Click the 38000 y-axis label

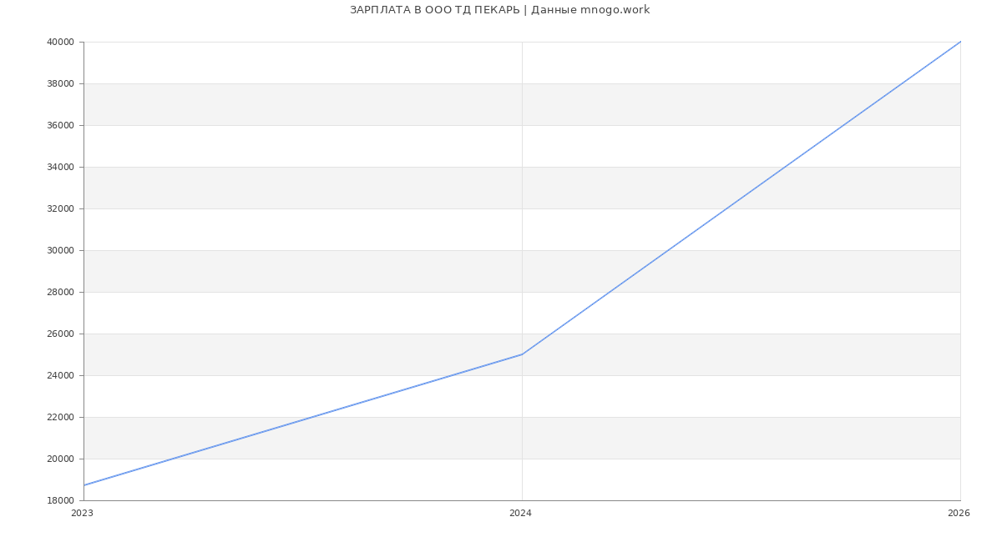(60, 83)
